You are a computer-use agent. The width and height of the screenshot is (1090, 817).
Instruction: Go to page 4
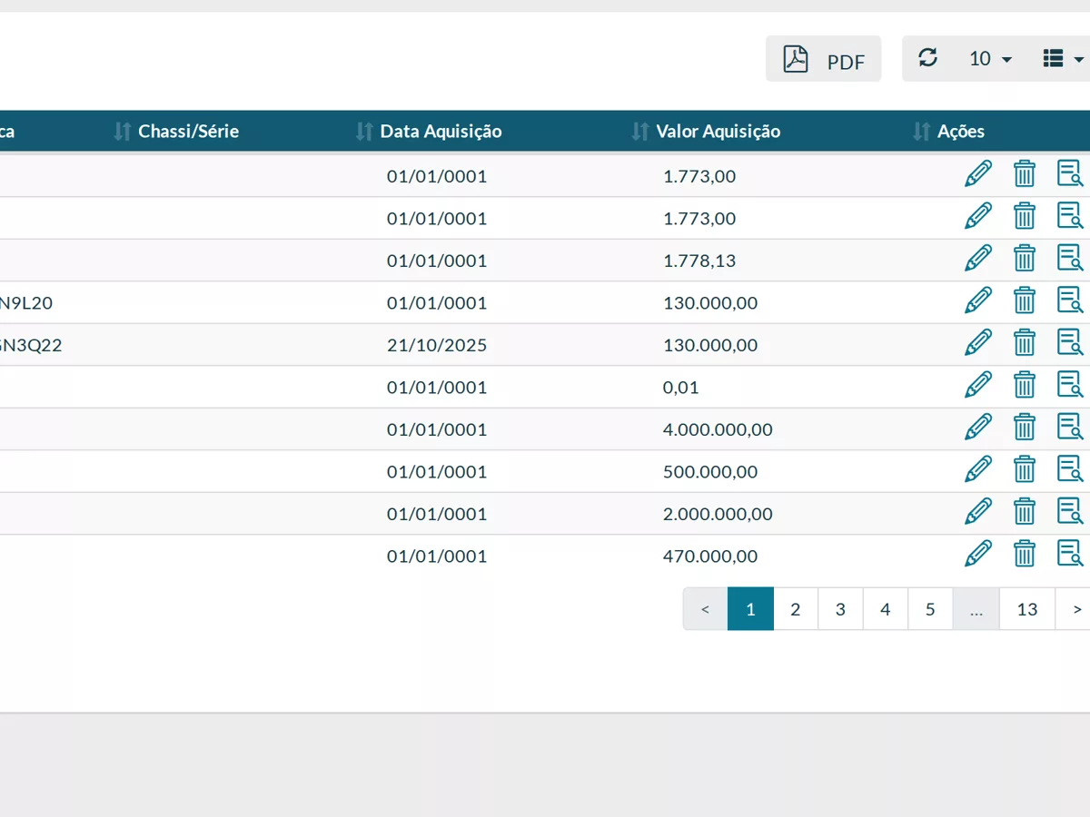[x=886, y=609]
